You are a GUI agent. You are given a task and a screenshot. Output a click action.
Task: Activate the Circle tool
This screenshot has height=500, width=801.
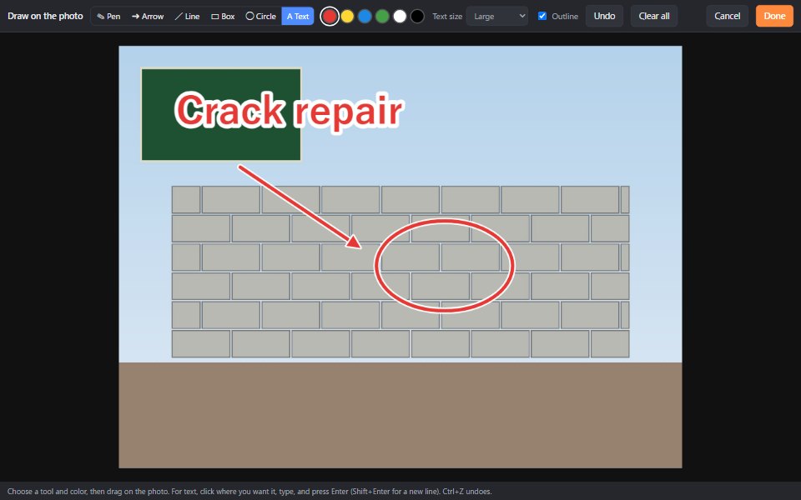[x=260, y=17]
